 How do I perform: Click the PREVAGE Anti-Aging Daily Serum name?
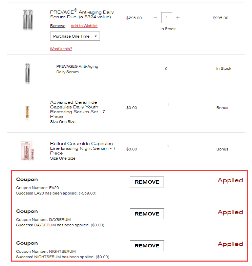(x=77, y=69)
